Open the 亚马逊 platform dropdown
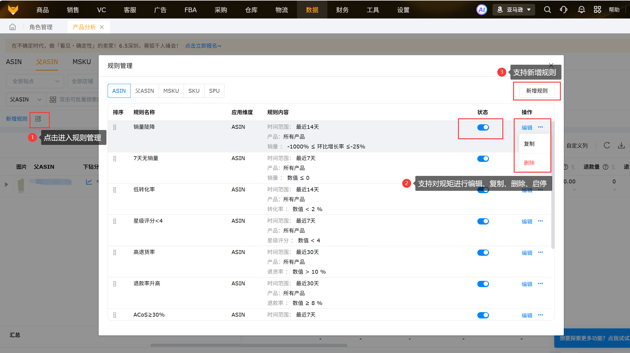Viewport: 630px width, 353px height. pyautogui.click(x=514, y=10)
